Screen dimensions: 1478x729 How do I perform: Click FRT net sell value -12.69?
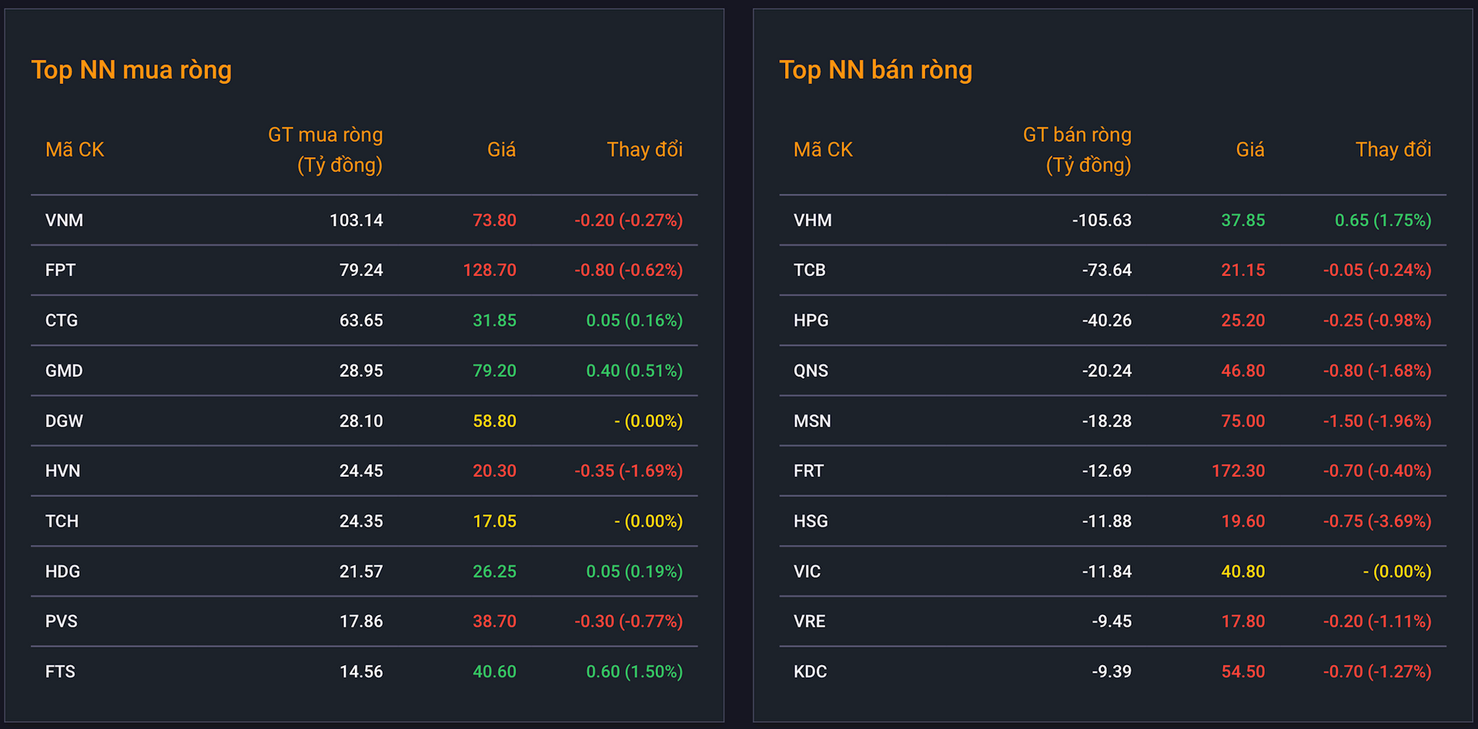click(x=1107, y=471)
